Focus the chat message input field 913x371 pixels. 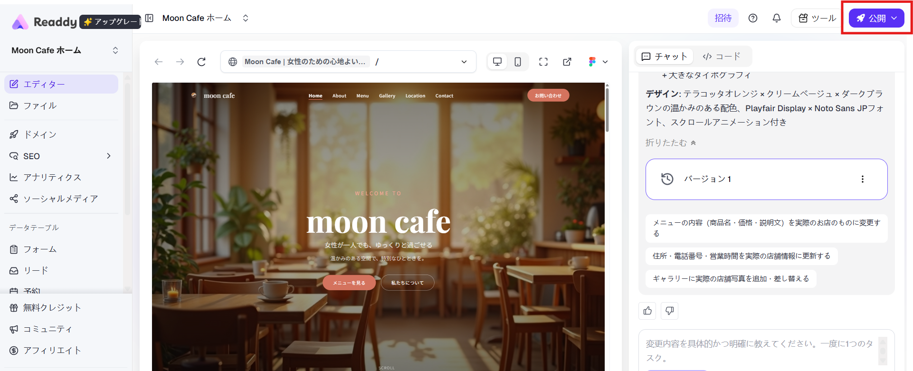click(760, 351)
